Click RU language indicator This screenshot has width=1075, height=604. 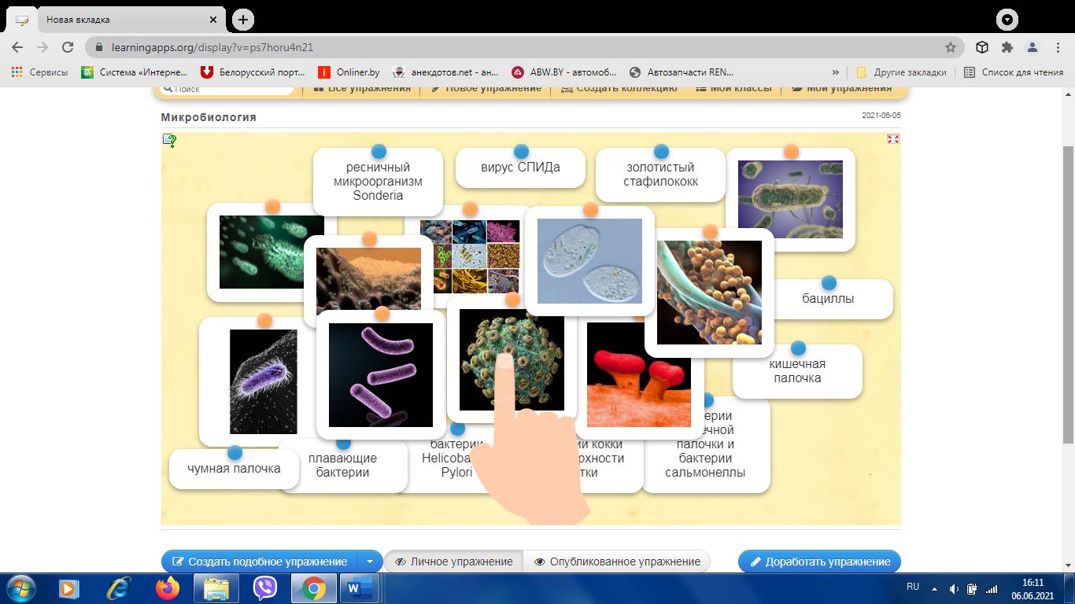click(x=913, y=587)
